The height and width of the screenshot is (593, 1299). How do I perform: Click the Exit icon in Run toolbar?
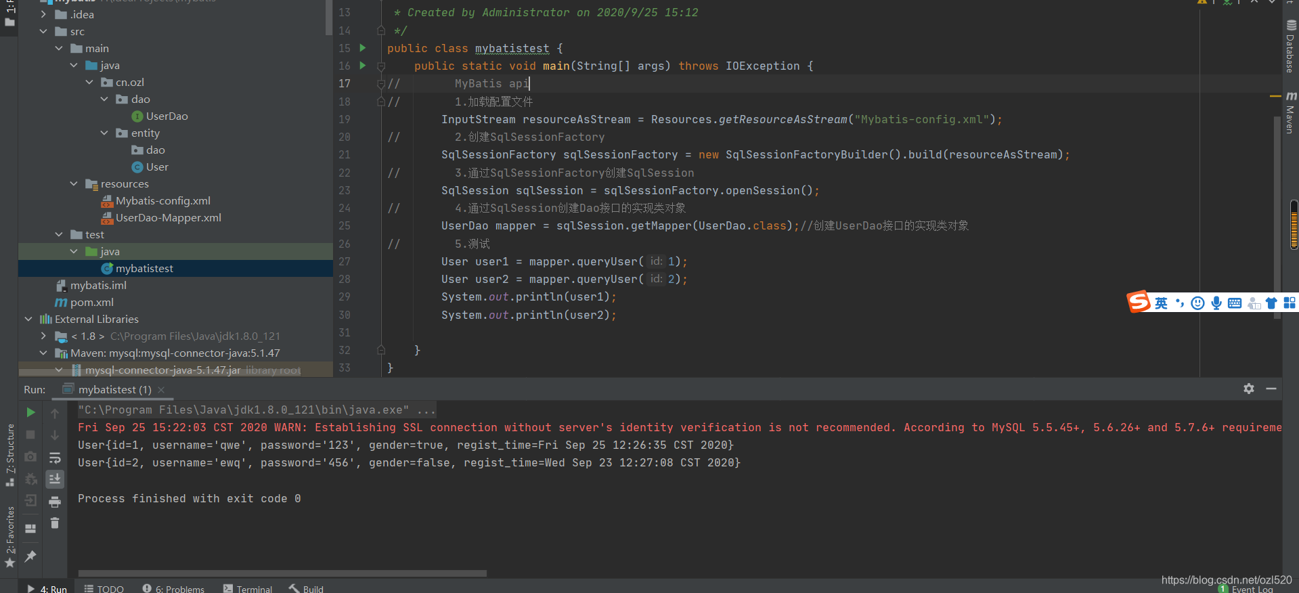click(x=30, y=500)
